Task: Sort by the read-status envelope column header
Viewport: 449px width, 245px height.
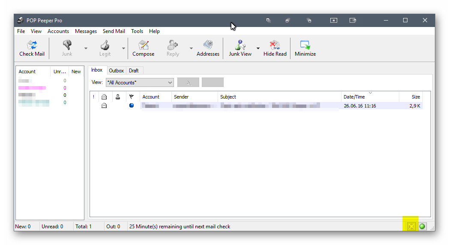Action: tap(104, 97)
